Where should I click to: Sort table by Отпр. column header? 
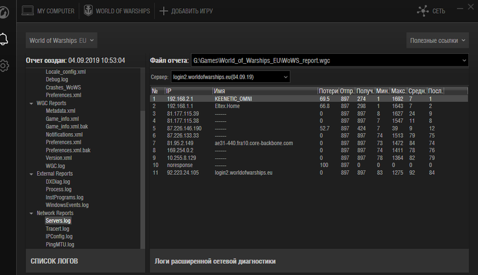click(347, 91)
